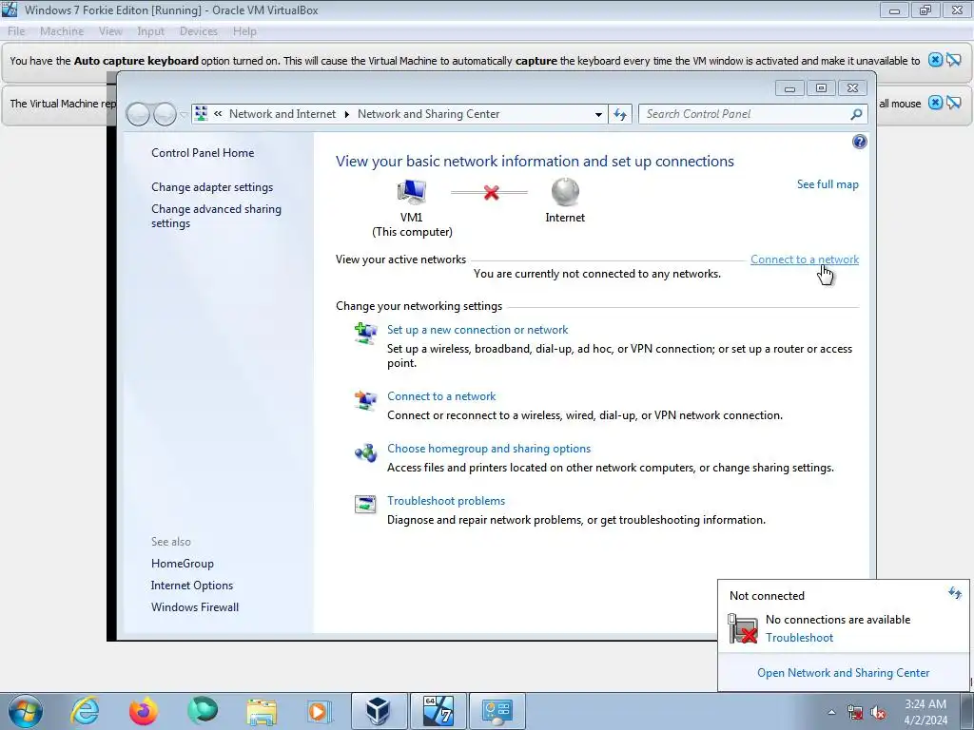Click Connect to a network in active networks
The height and width of the screenshot is (730, 974).
[805, 259]
